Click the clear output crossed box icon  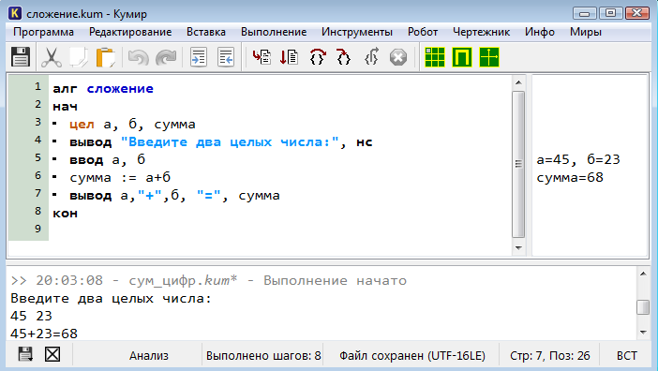point(52,354)
